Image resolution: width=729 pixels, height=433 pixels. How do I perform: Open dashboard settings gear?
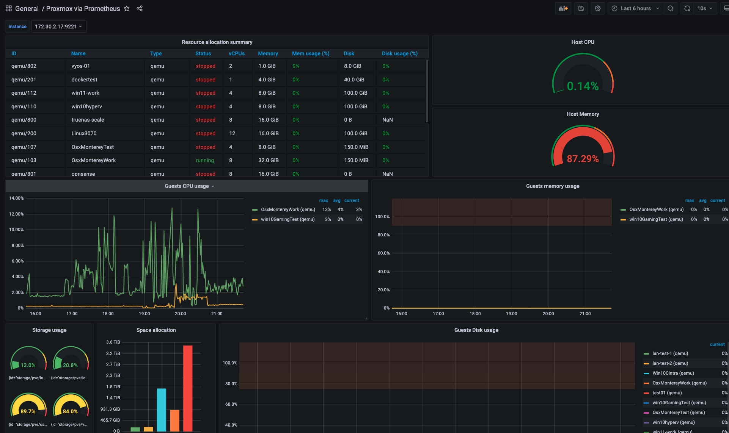(x=597, y=8)
